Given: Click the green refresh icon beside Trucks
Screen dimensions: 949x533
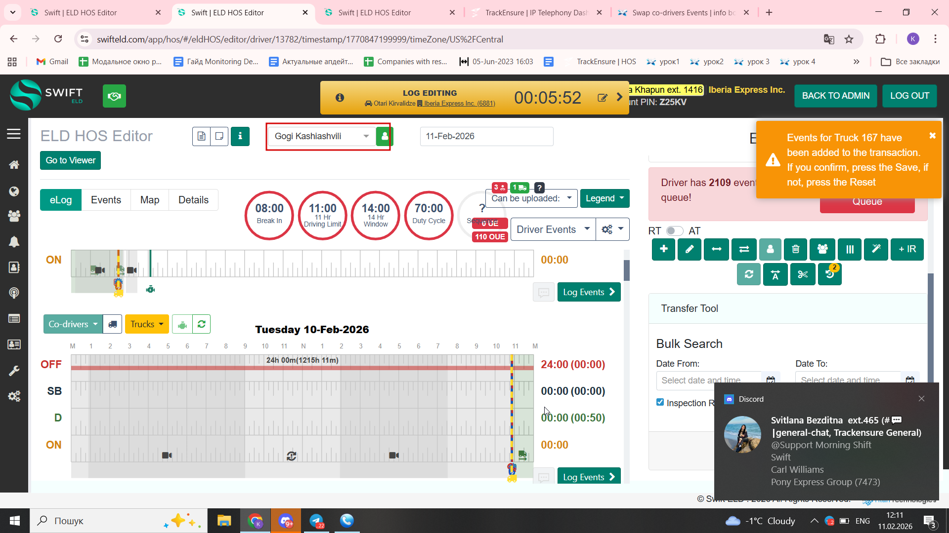Looking at the screenshot, I should (x=201, y=324).
